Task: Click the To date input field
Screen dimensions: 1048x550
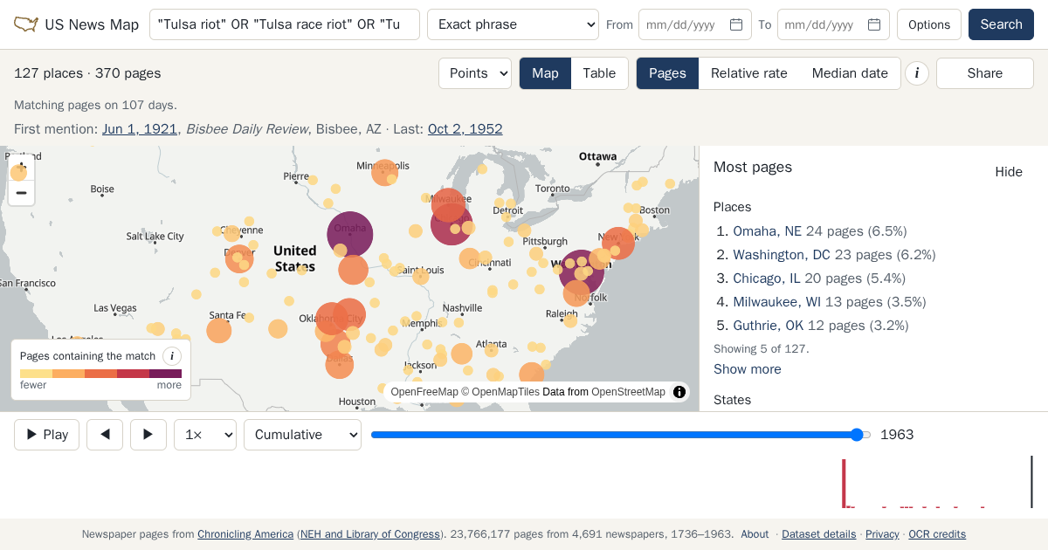Action: tap(833, 24)
